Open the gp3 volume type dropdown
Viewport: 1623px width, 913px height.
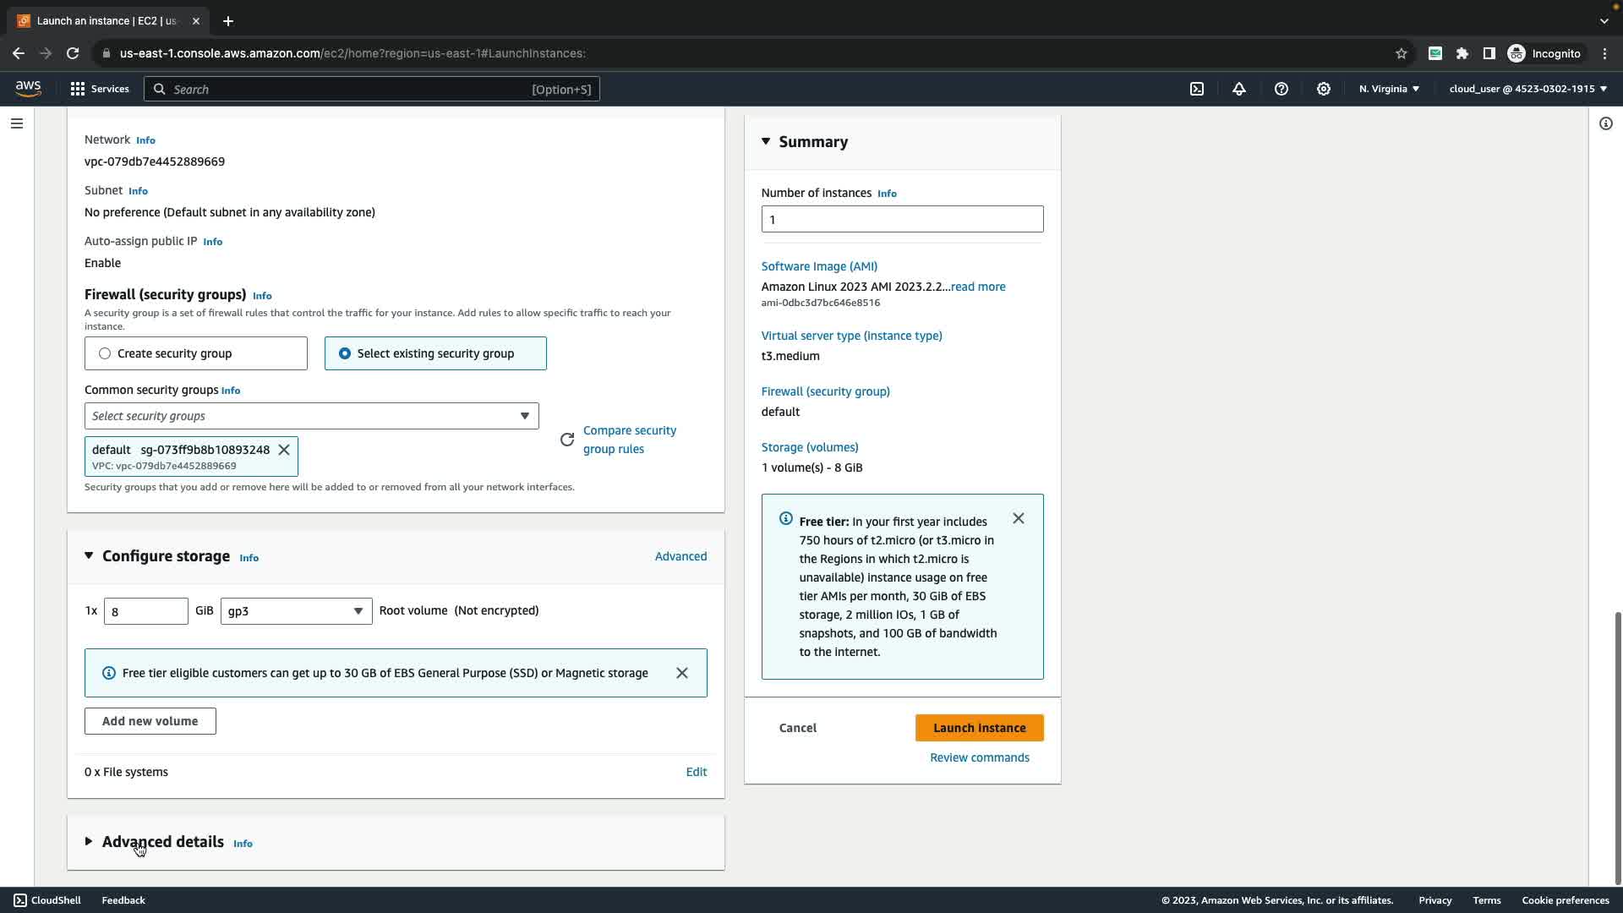pos(296,611)
